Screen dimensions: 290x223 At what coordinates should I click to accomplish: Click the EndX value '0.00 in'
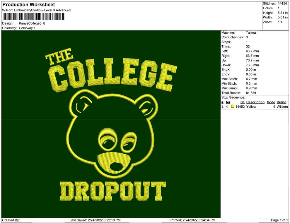[x=251, y=70]
